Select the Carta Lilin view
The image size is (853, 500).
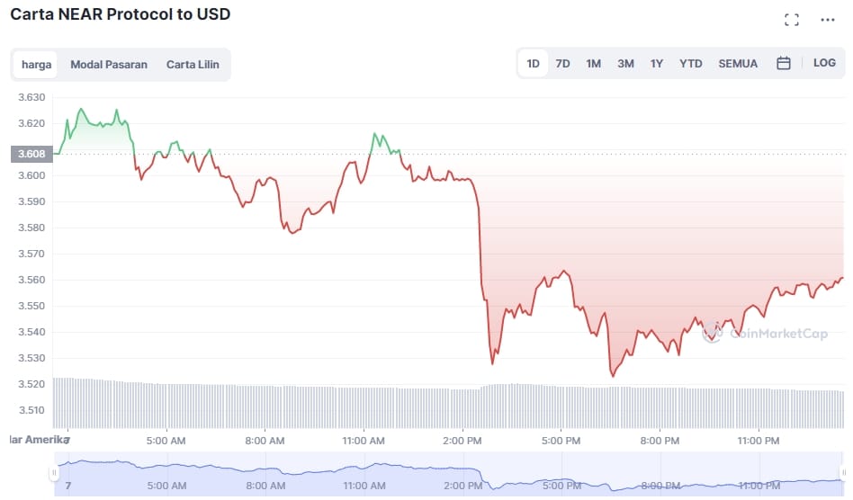tap(193, 65)
